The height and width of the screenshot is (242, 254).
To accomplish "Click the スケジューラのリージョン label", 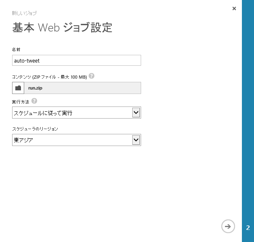I will 35,129.
